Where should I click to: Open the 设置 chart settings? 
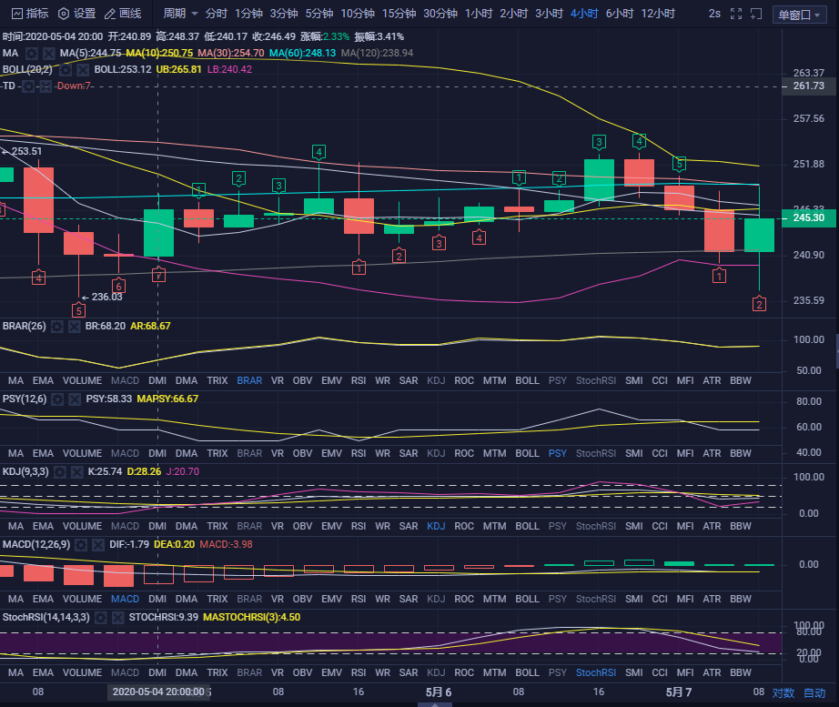coord(76,14)
